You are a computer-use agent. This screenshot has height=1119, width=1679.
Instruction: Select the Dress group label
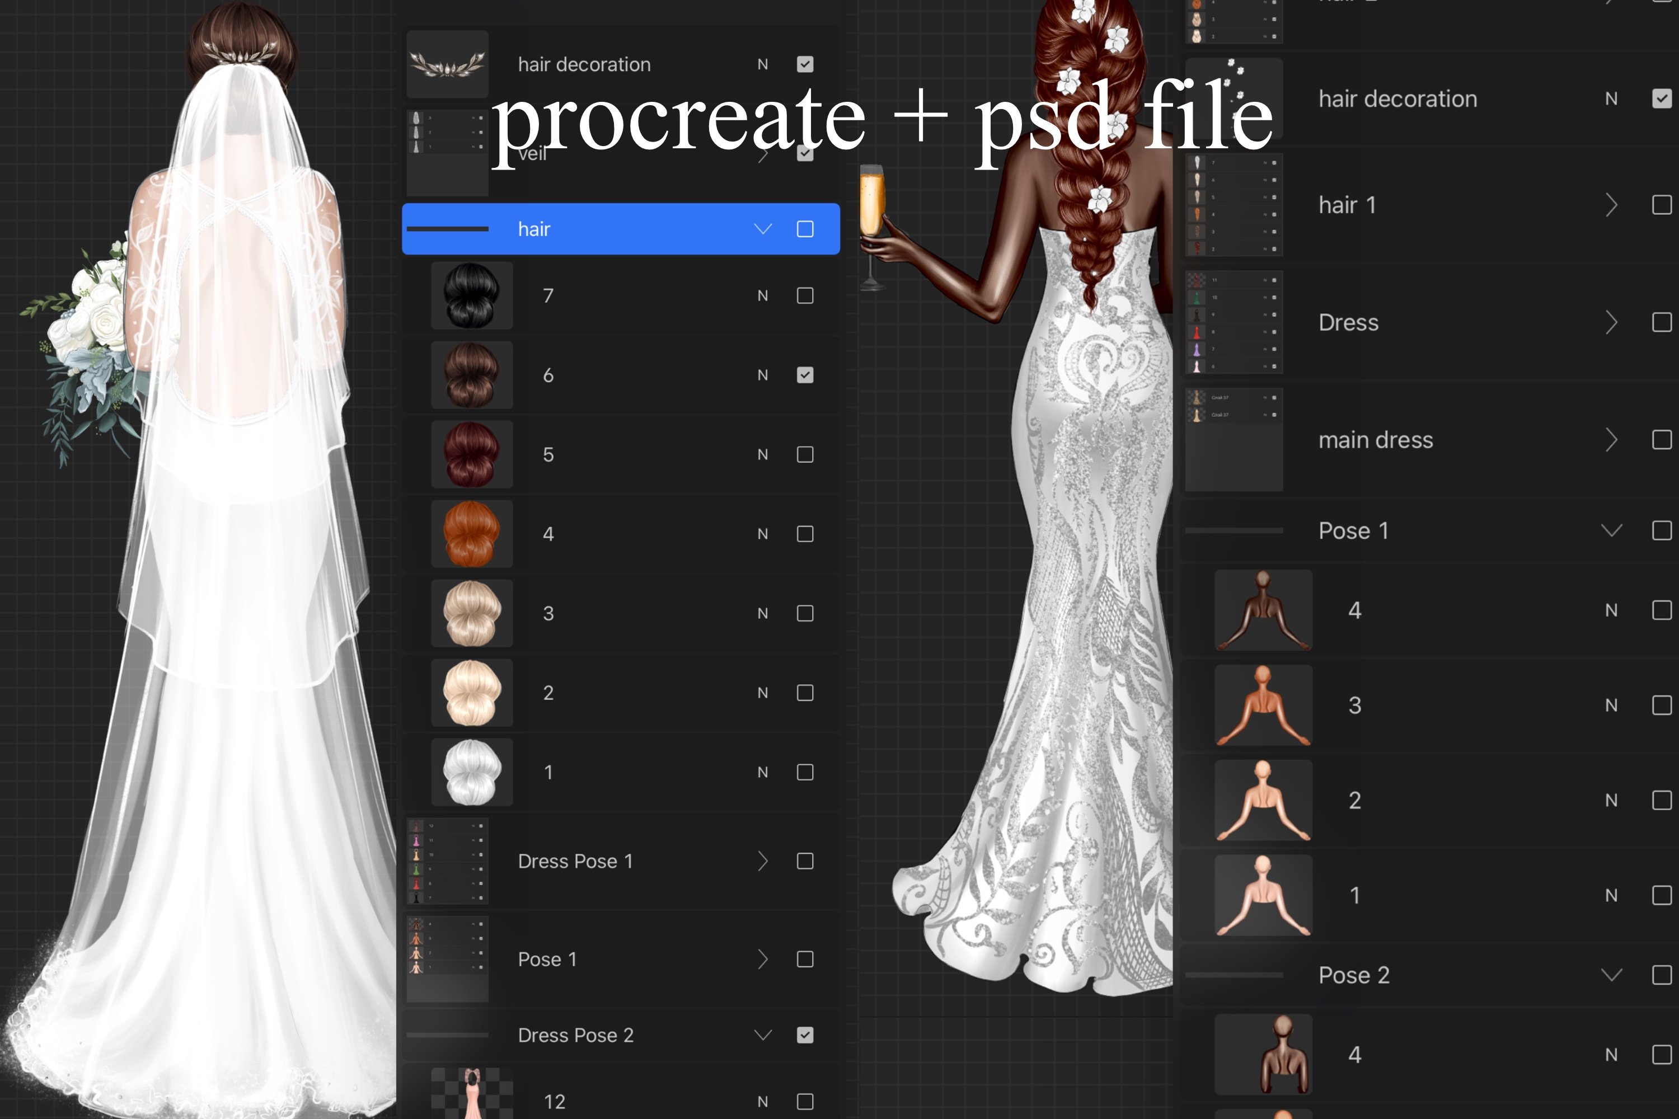coord(1348,323)
